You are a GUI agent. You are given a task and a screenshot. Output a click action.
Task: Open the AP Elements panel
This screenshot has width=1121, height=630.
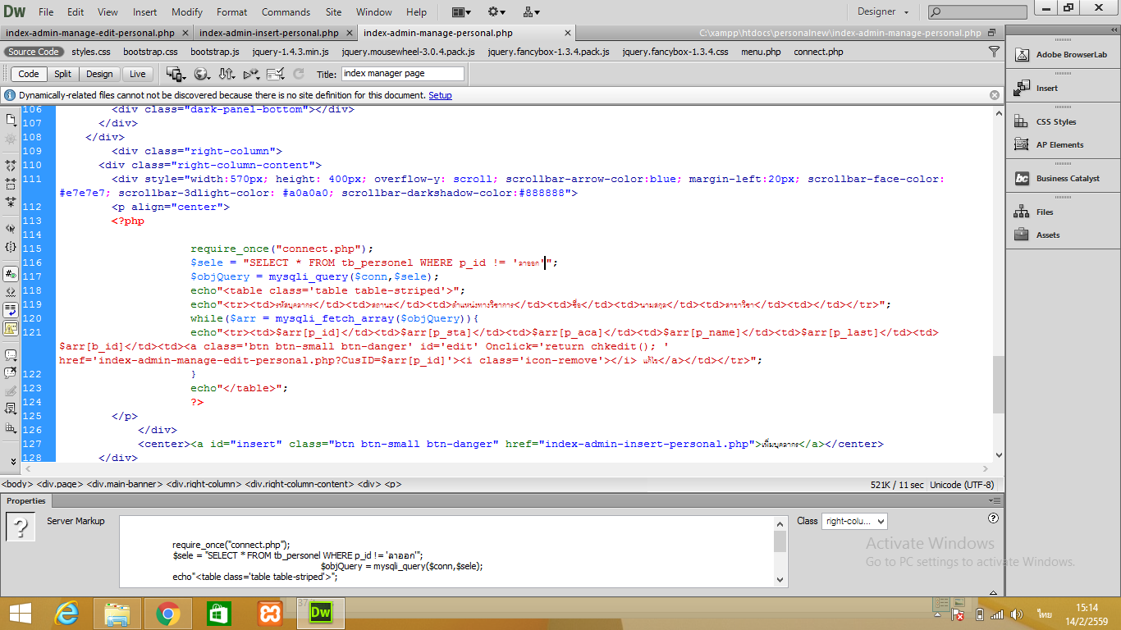point(1059,145)
